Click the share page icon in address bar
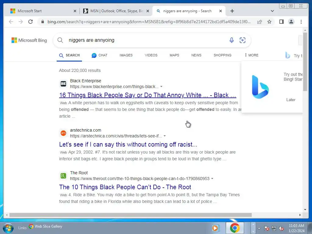 [260, 22]
